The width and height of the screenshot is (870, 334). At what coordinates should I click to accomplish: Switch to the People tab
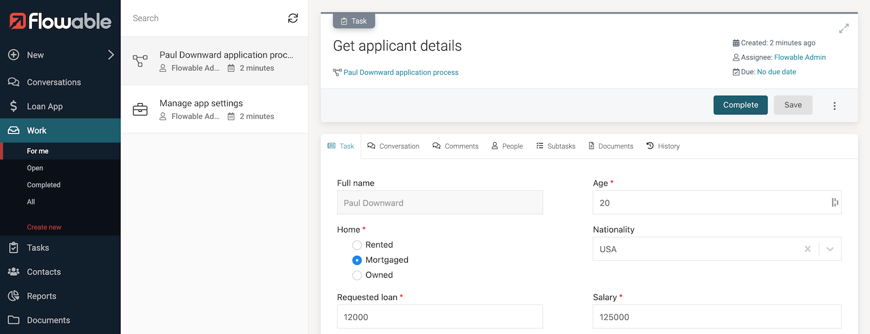pos(507,146)
